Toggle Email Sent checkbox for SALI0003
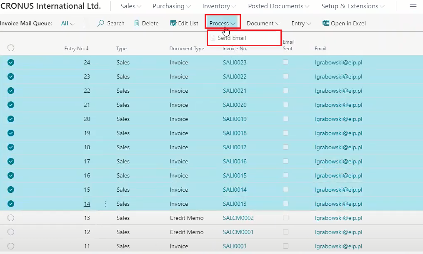 coord(286,246)
